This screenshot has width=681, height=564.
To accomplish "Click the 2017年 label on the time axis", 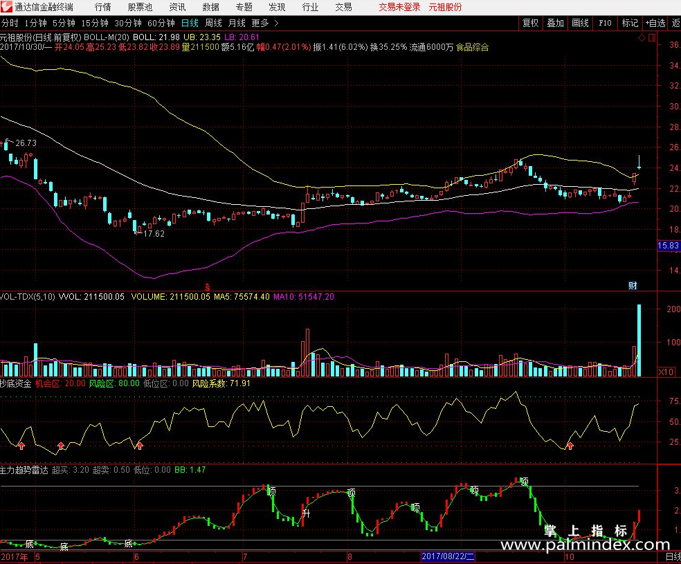I will (15, 556).
